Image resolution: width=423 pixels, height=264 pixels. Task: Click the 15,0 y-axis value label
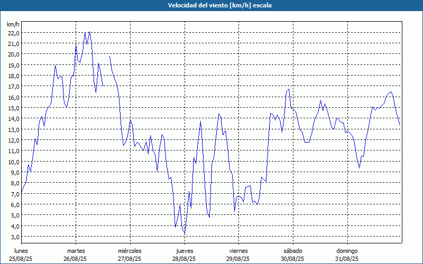tap(13, 108)
